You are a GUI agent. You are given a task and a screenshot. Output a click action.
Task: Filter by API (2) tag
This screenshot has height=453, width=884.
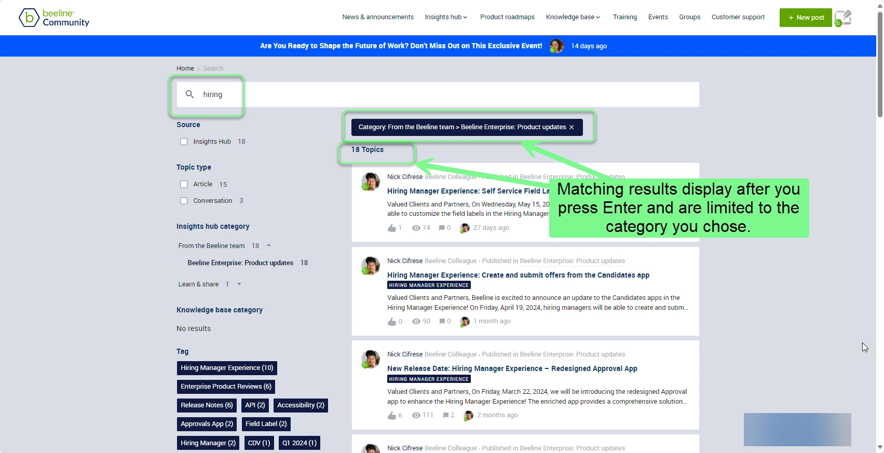tap(255, 405)
